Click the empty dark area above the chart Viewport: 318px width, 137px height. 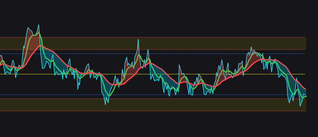[x=160, y=14]
